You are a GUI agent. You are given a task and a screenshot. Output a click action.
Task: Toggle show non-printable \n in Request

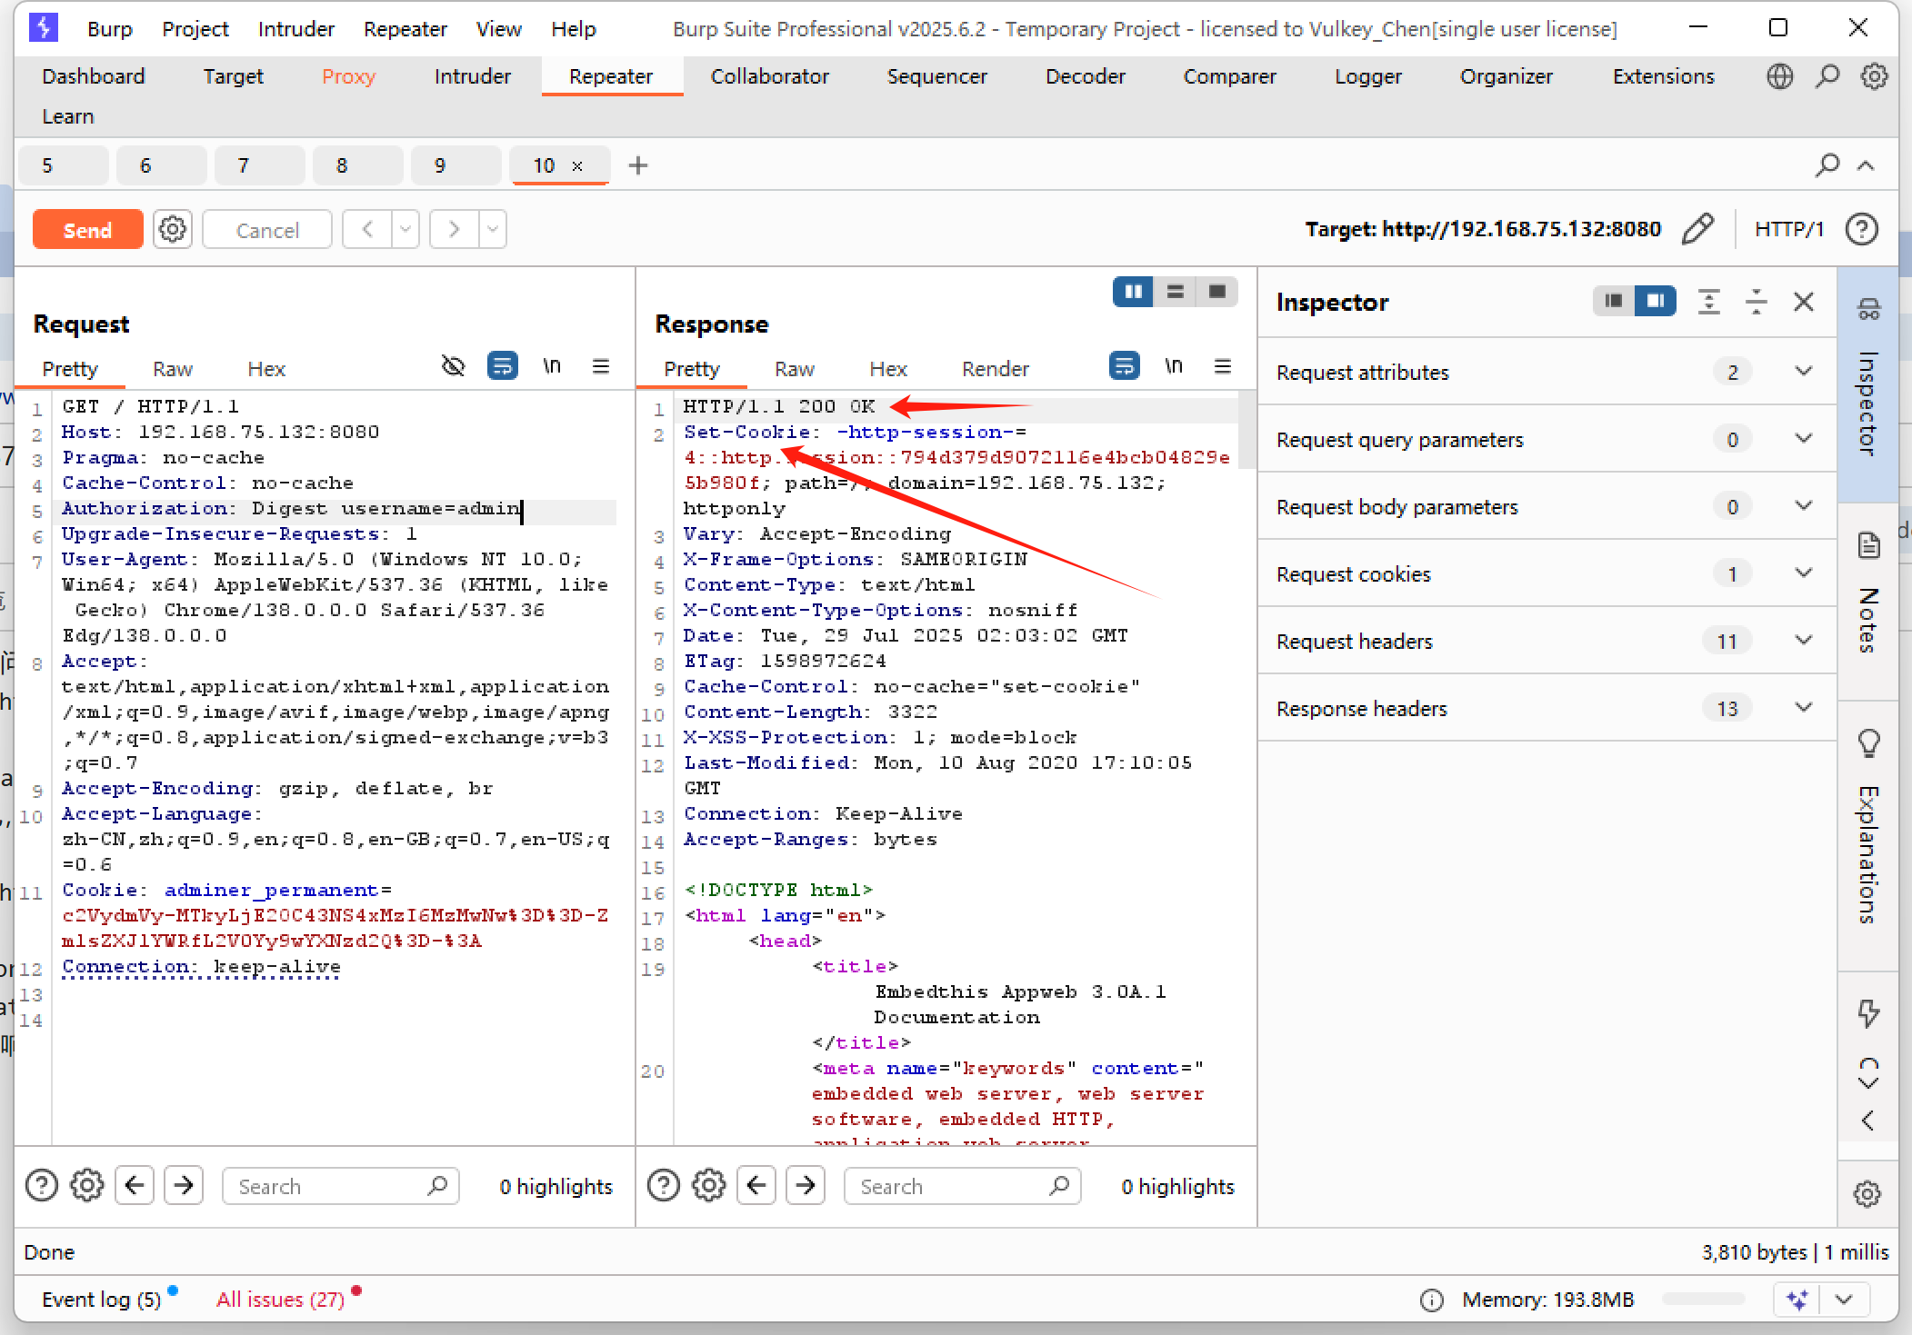pyautogui.click(x=552, y=366)
